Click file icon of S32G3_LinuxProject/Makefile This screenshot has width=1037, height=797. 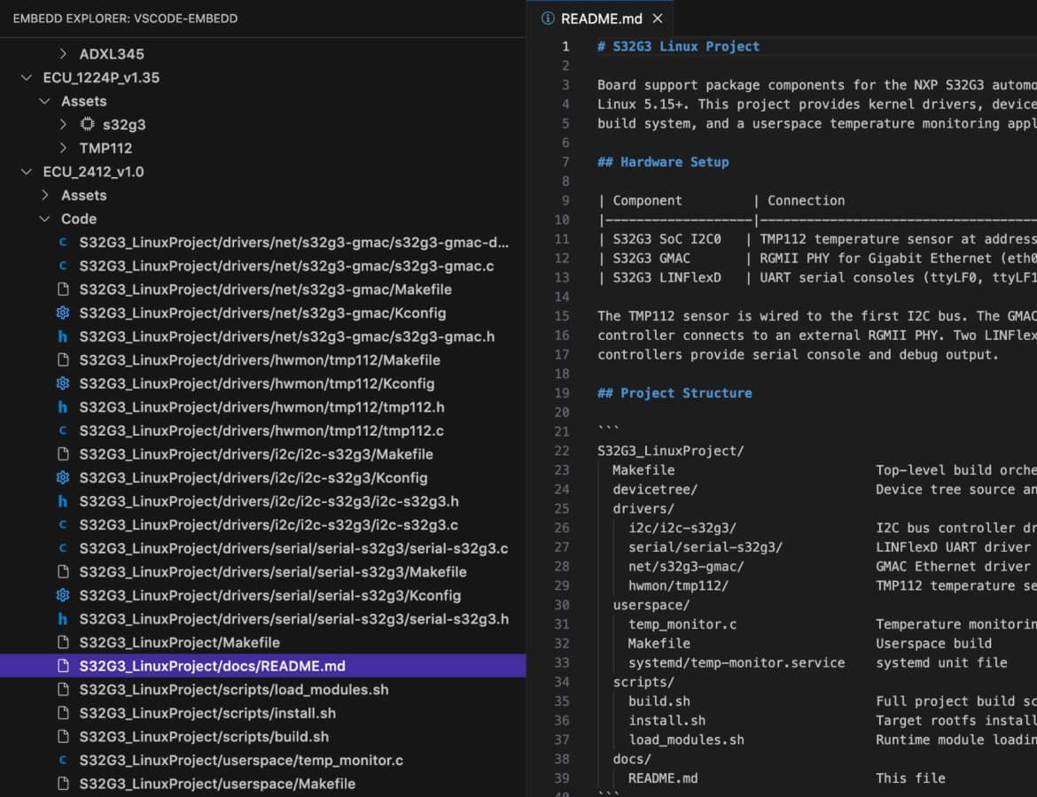[x=63, y=642]
